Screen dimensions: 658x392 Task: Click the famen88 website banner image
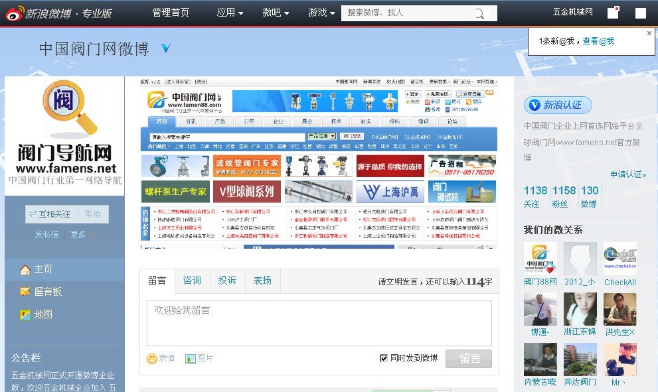pyautogui.click(x=319, y=163)
